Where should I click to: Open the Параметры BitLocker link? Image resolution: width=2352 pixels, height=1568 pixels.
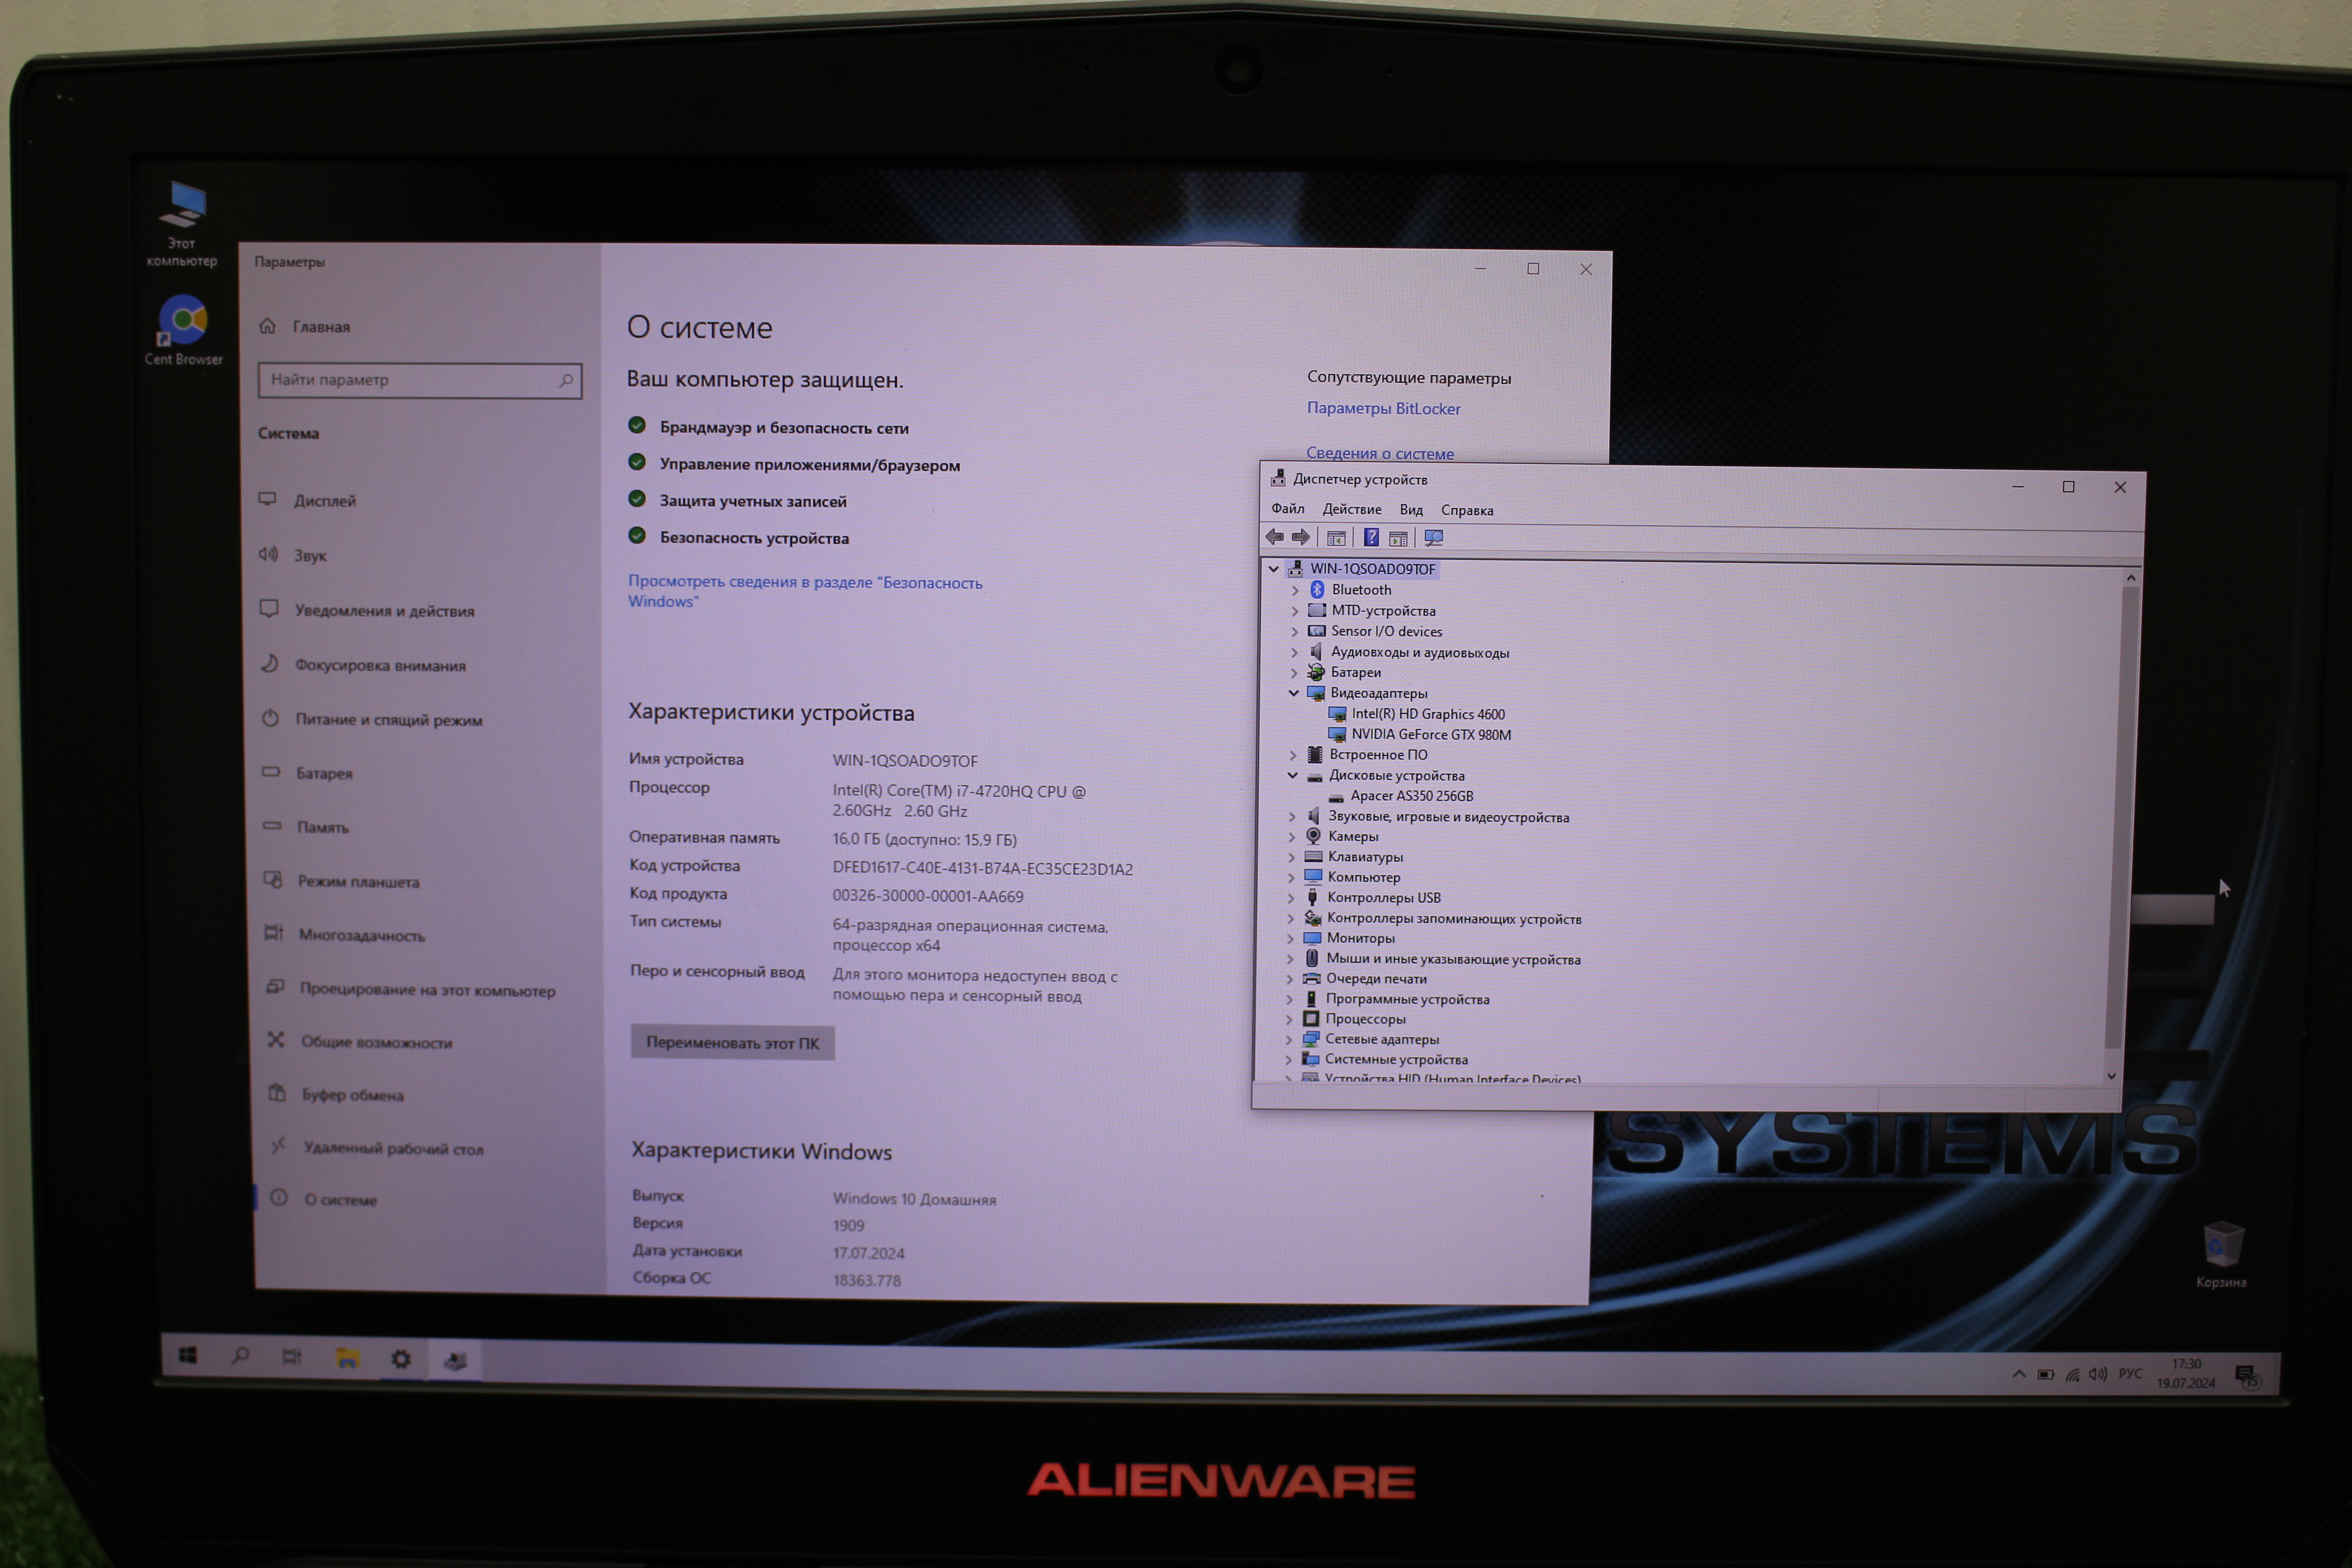(x=1383, y=409)
